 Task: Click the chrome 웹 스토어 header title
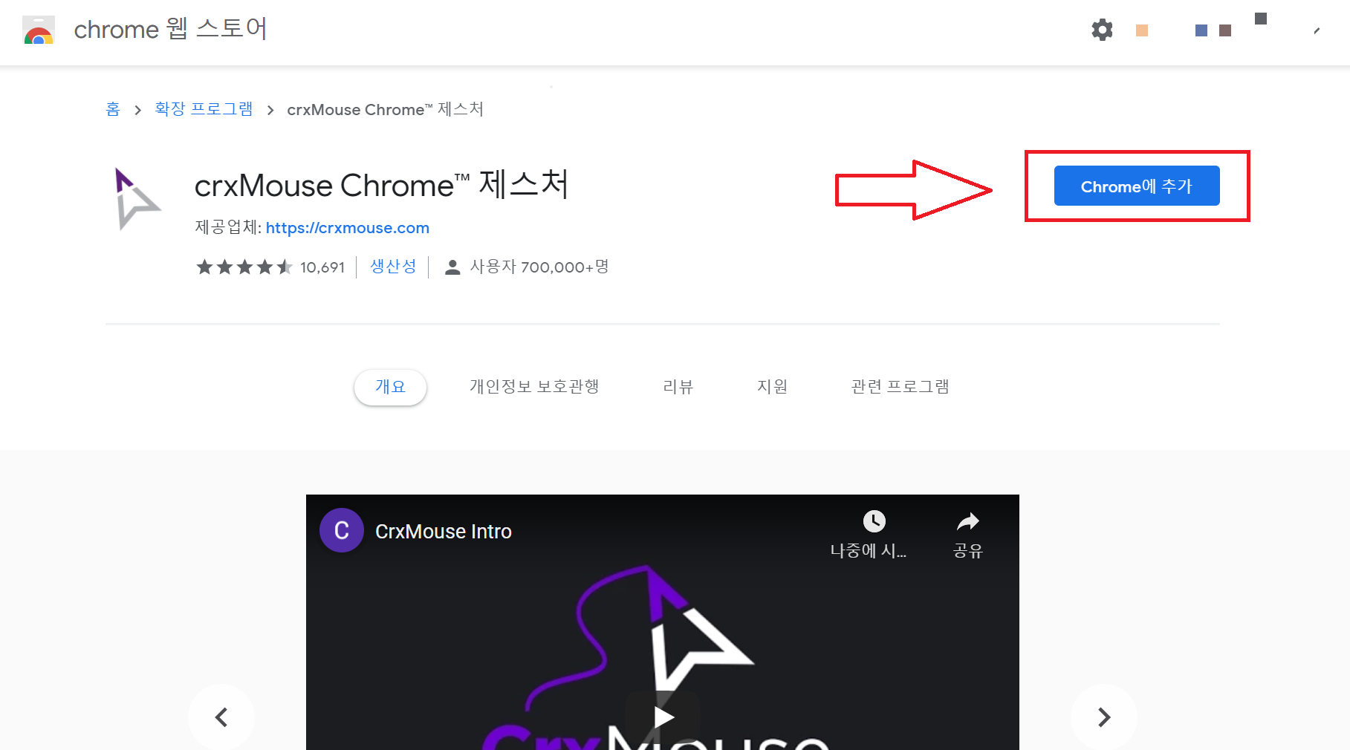[x=170, y=30]
